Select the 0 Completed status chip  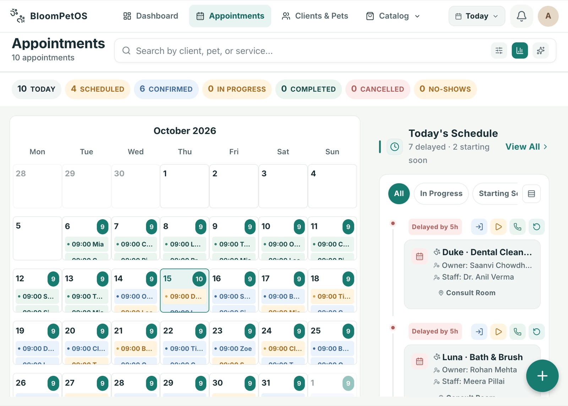pos(308,89)
